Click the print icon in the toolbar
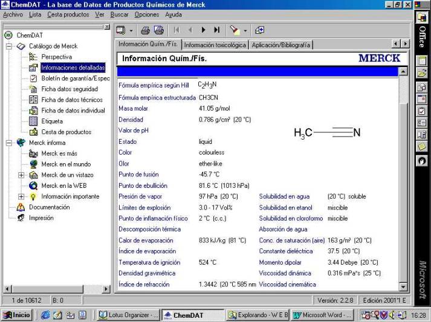Image resolution: width=431 pixels, height=322 pixels. (145, 30)
